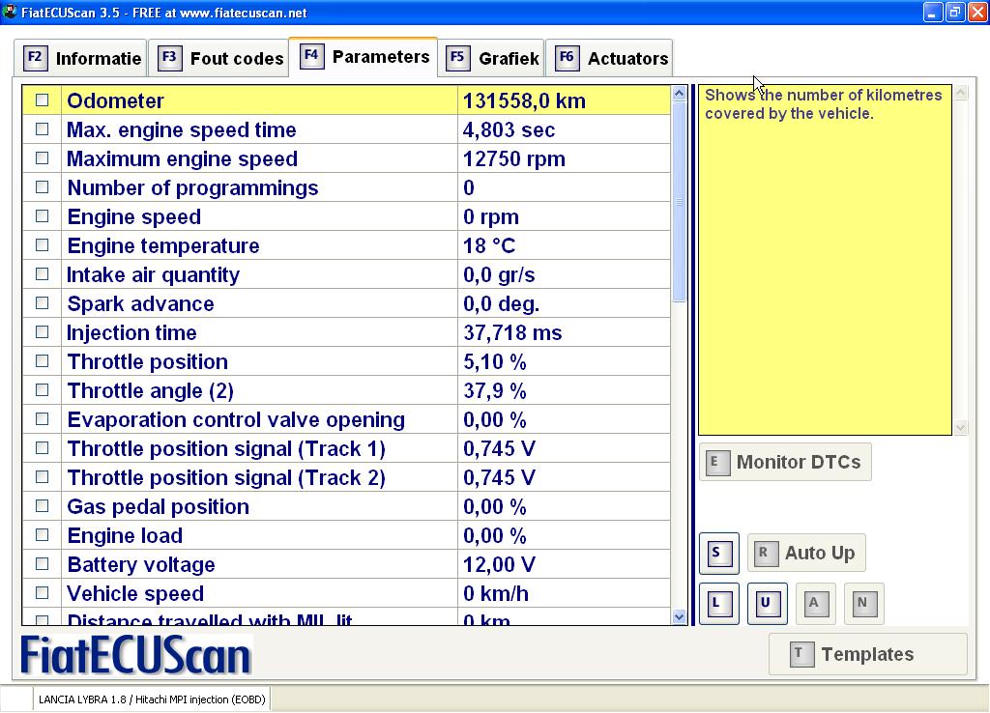Viewport: 990px width, 713px height.
Task: Open the Templates button
Action: pyautogui.click(x=867, y=654)
